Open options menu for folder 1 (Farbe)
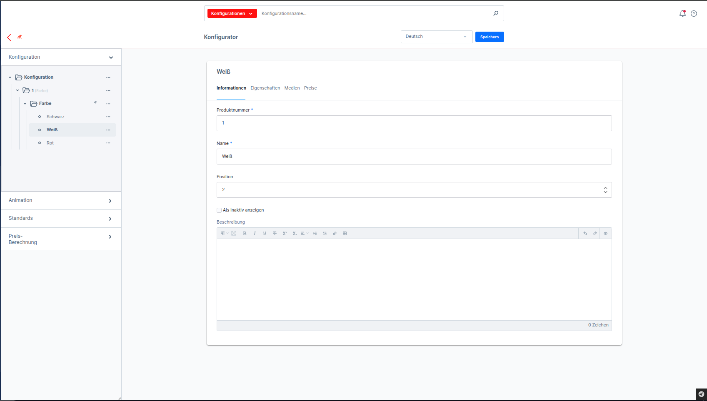 (x=108, y=90)
